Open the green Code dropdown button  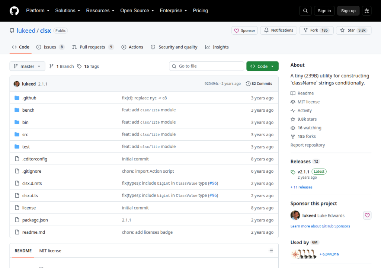[262, 66]
